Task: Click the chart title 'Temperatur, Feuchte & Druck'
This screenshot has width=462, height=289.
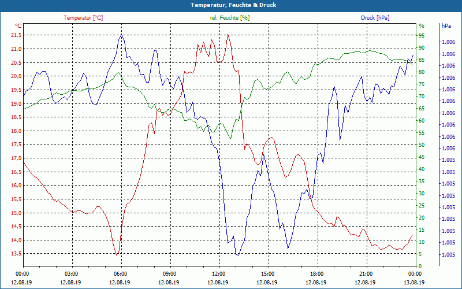Action: click(x=233, y=5)
